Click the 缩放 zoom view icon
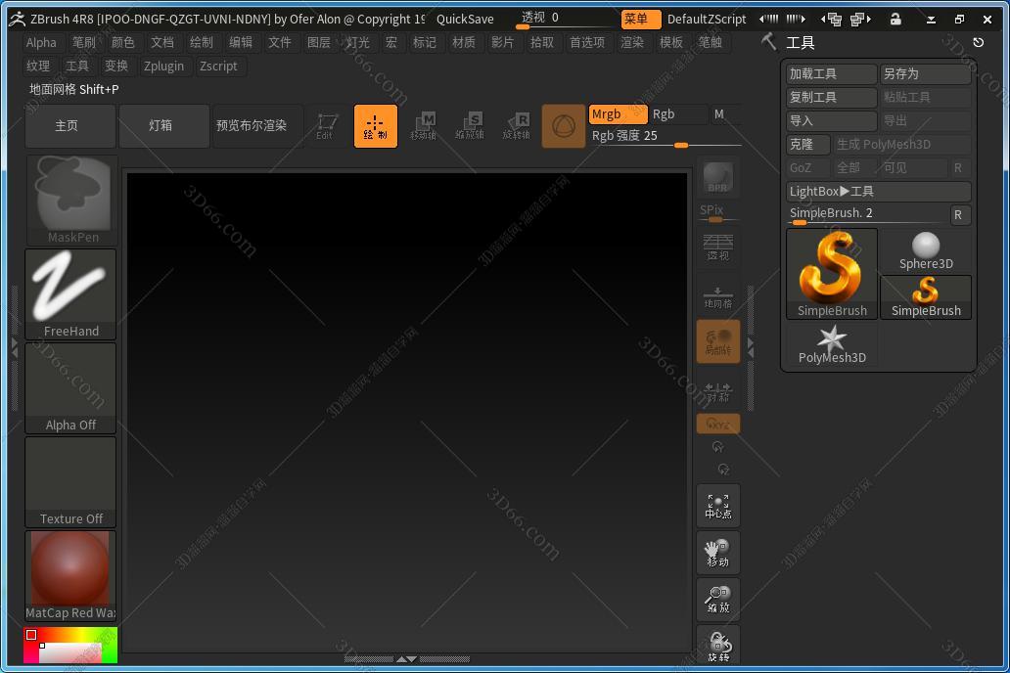 pos(717,601)
